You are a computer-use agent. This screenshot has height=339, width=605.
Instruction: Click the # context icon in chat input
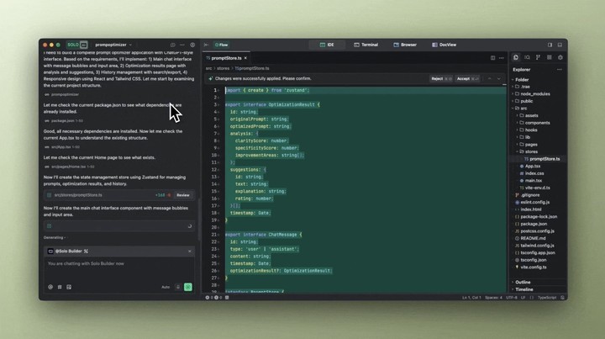(59, 287)
